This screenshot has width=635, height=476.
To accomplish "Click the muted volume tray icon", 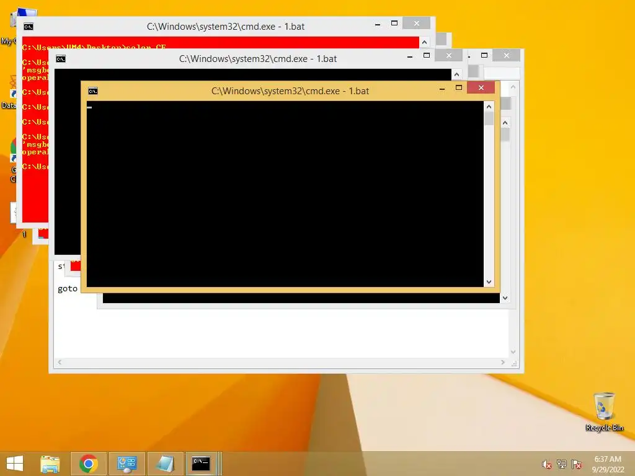I will pyautogui.click(x=546, y=464).
